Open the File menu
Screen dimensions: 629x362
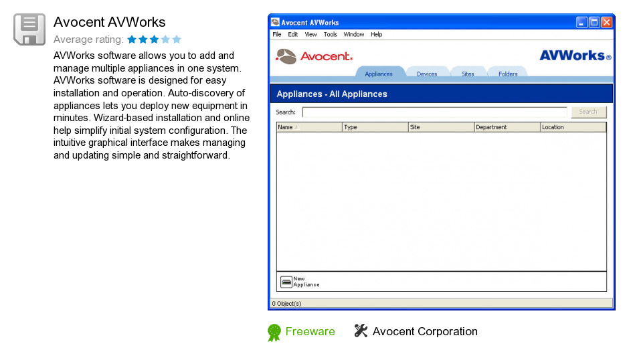click(277, 35)
